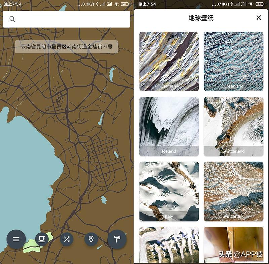The width and height of the screenshot is (269, 264).
Task: Open the glacier-fingers wallpaper below Italy
Action: (x=169, y=245)
